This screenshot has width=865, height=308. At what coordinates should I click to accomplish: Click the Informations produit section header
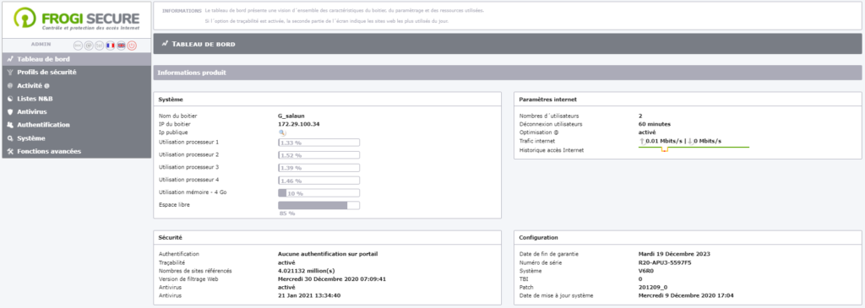(508, 73)
